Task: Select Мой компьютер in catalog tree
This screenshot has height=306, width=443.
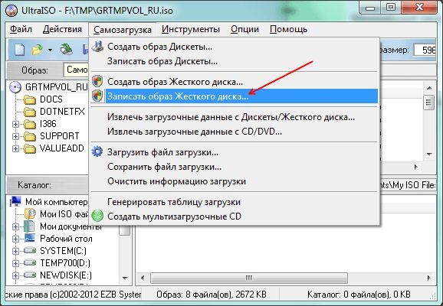Action: (x=56, y=202)
